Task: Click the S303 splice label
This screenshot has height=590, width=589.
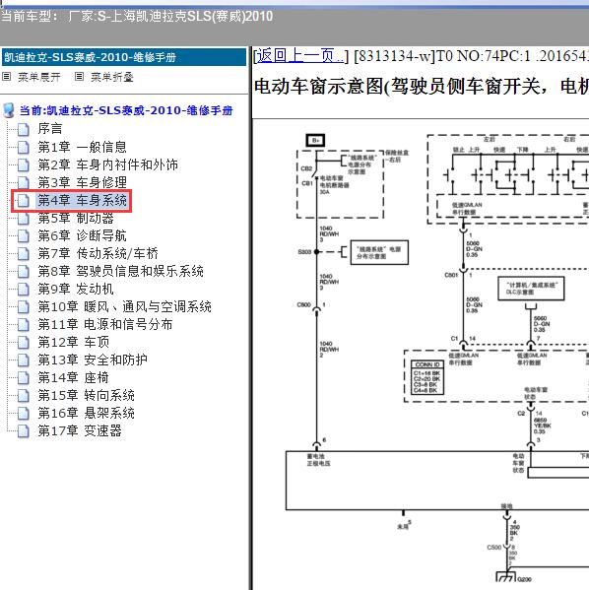Action: tap(304, 252)
